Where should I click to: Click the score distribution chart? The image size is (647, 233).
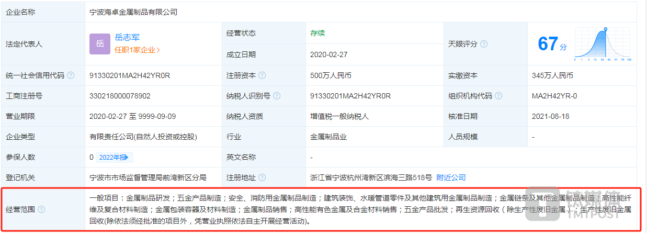pyautogui.click(x=603, y=44)
